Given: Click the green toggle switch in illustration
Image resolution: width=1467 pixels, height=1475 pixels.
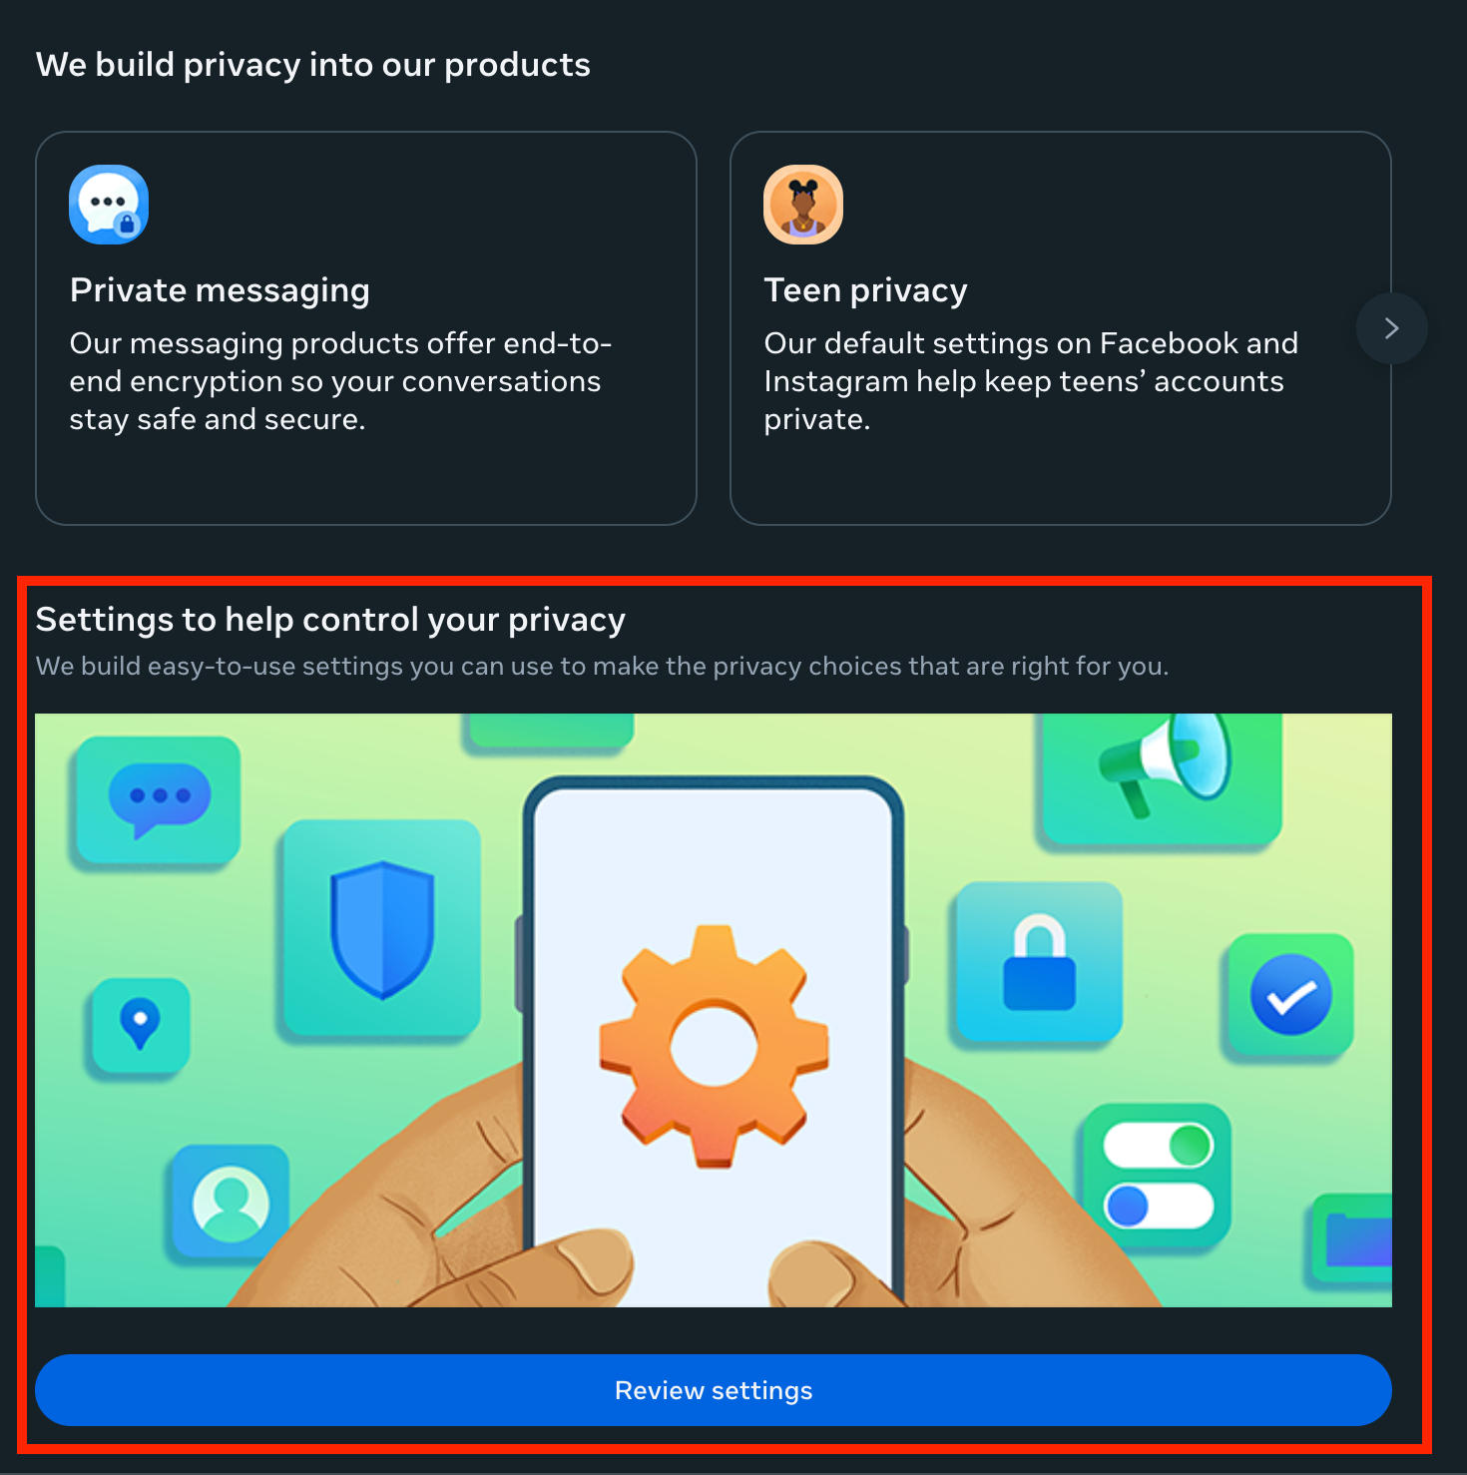Looking at the screenshot, I should [x=1159, y=1146].
